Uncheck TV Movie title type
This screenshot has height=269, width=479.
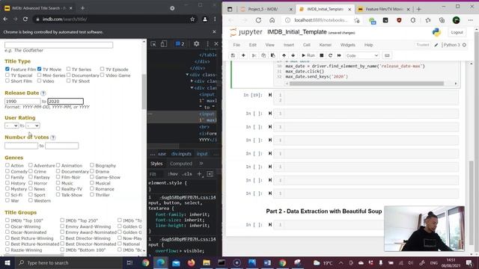point(40,69)
